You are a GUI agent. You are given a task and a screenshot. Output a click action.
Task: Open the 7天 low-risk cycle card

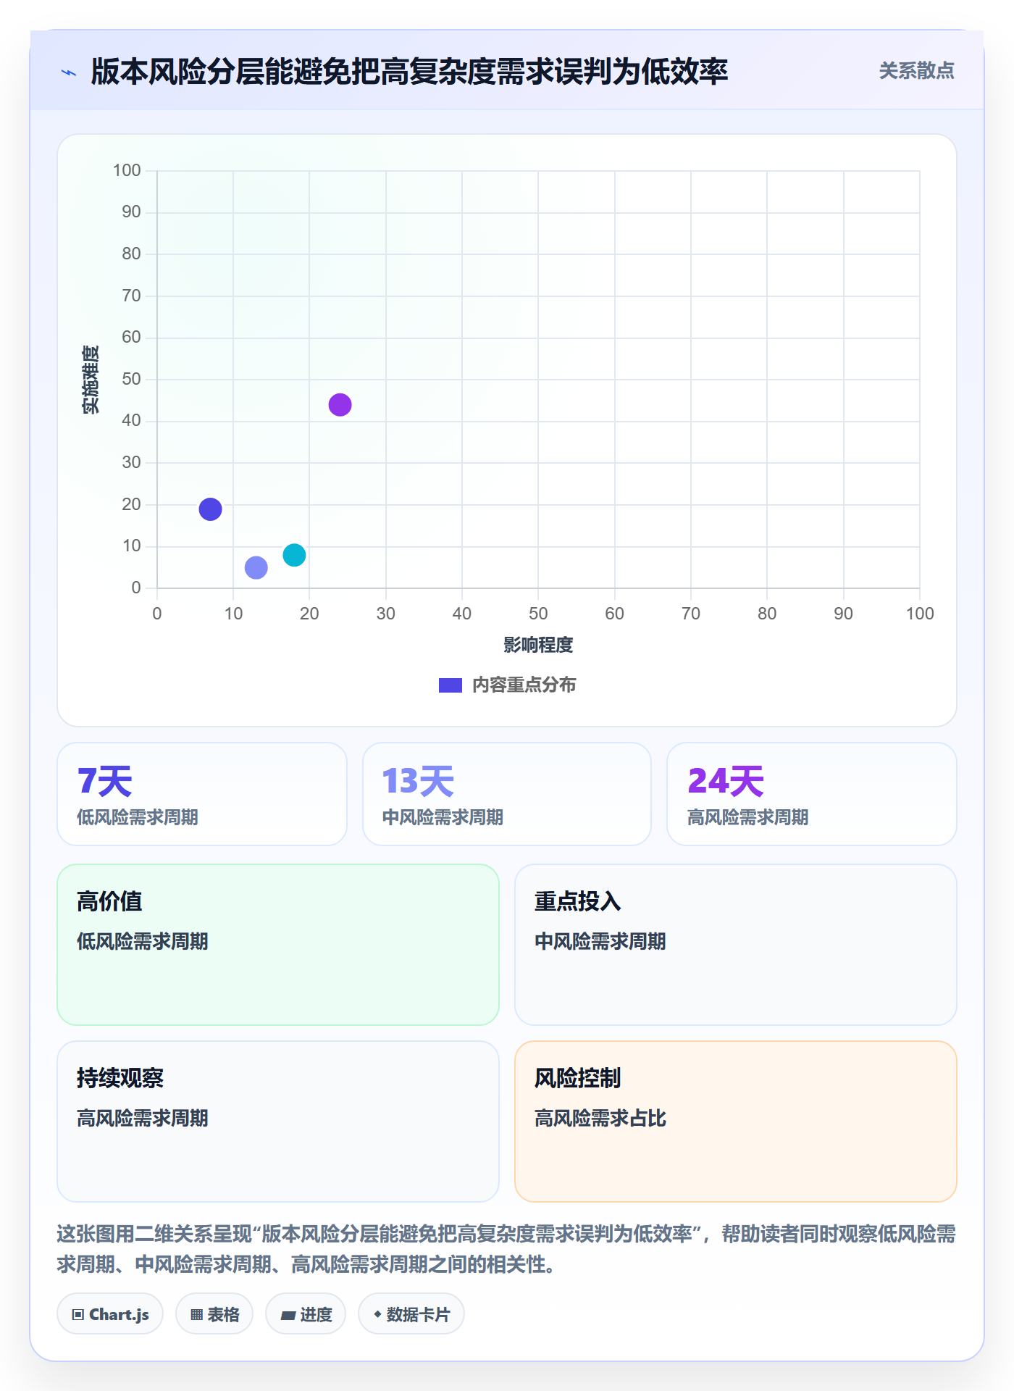[x=202, y=794]
